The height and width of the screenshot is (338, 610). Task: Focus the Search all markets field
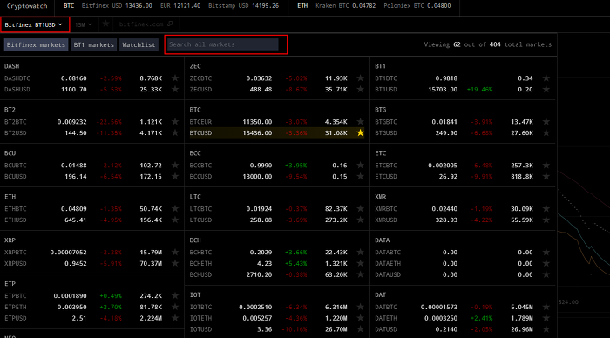click(x=222, y=44)
